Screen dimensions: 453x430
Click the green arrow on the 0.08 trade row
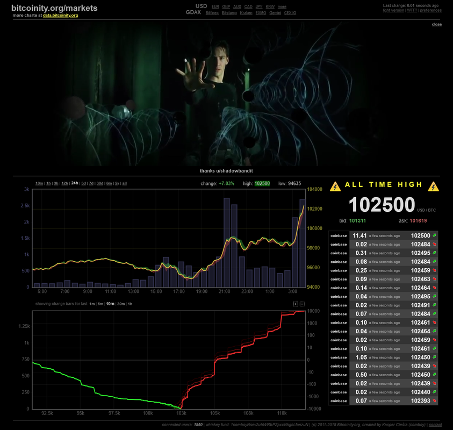[434, 262]
